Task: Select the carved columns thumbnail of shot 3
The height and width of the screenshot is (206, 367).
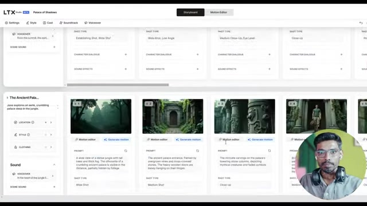Action: click(x=245, y=116)
